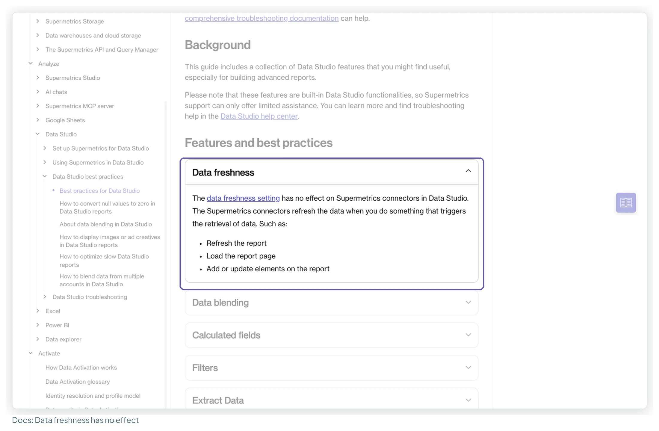Screen dimensions: 659x431
Task: Follow the comprehensive troubleshooting documentation link
Action: coord(262,18)
